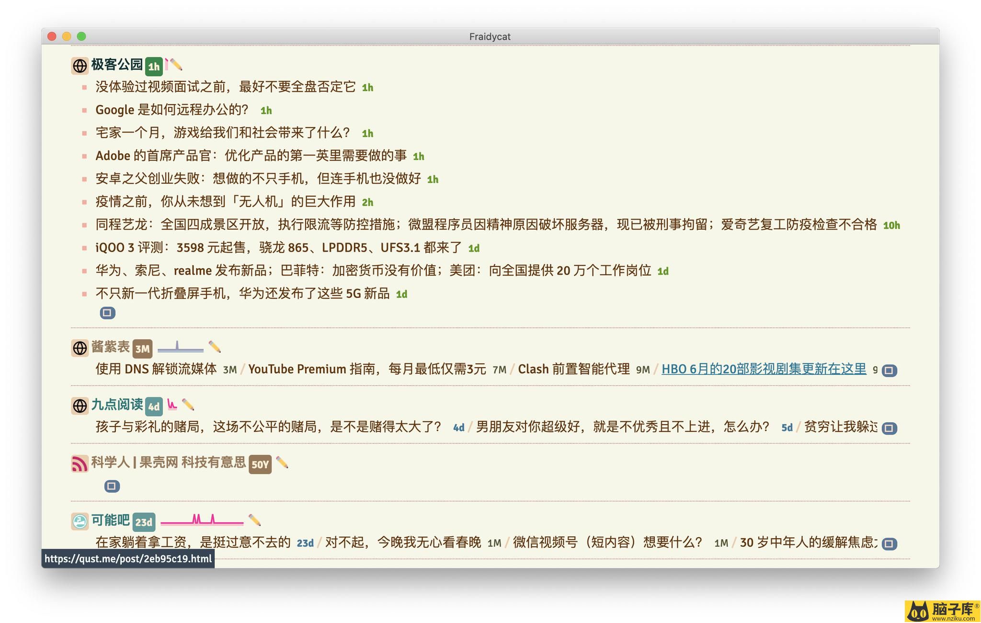
Task: Open 科学人 | 果壳网 科技有意思 feed title
Action: [x=169, y=462]
